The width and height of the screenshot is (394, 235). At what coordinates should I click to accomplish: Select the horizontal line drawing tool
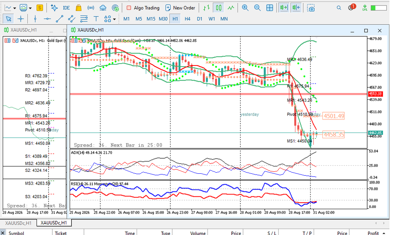(x=47, y=18)
